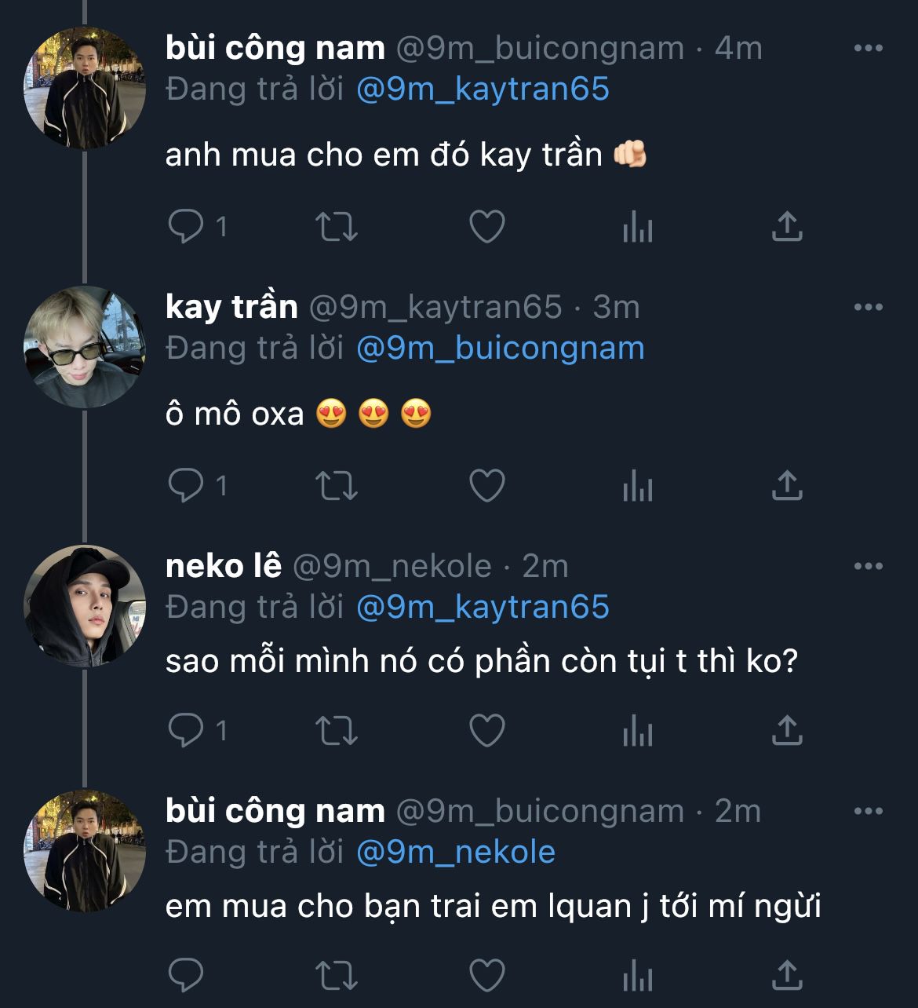Like kay trần's "ô mô oxa" tweet
The height and width of the screenshot is (1008, 918).
coord(486,486)
